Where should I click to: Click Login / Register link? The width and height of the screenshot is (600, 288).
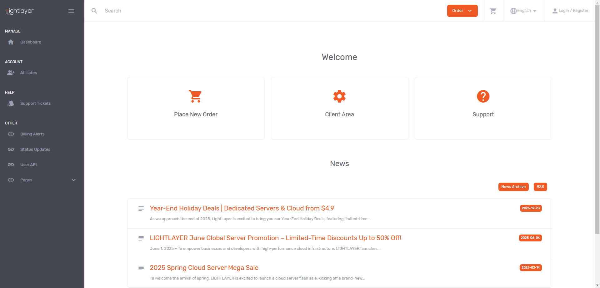(570, 11)
